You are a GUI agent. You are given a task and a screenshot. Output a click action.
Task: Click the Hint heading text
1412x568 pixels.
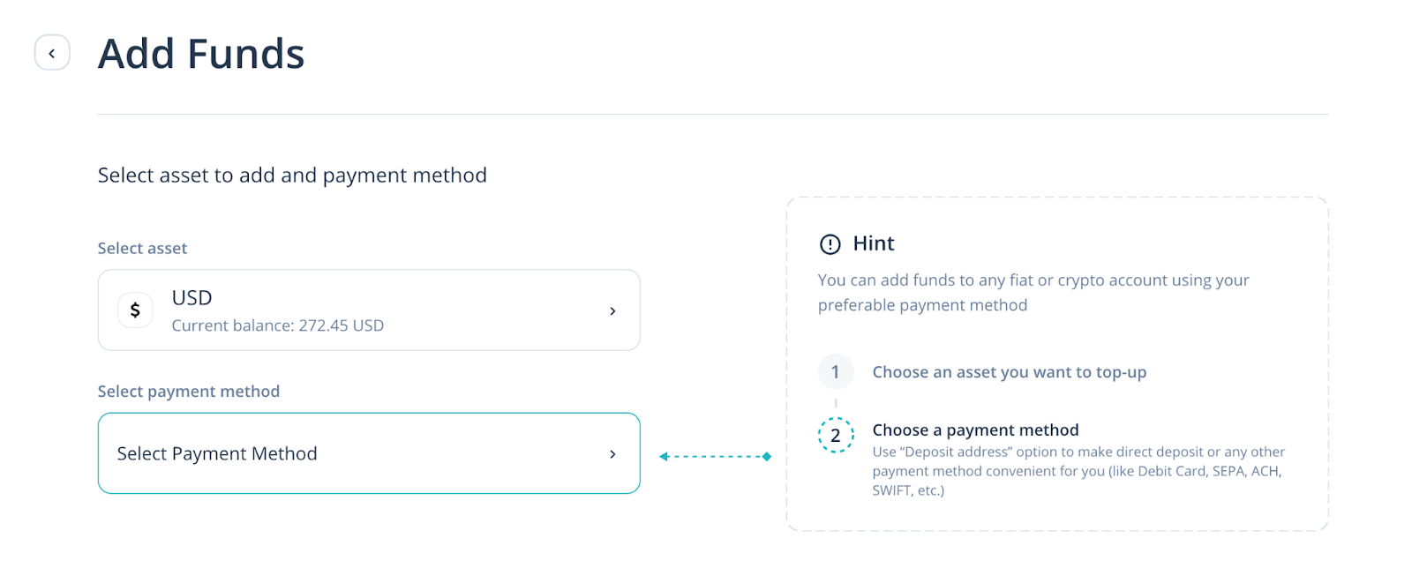point(874,243)
